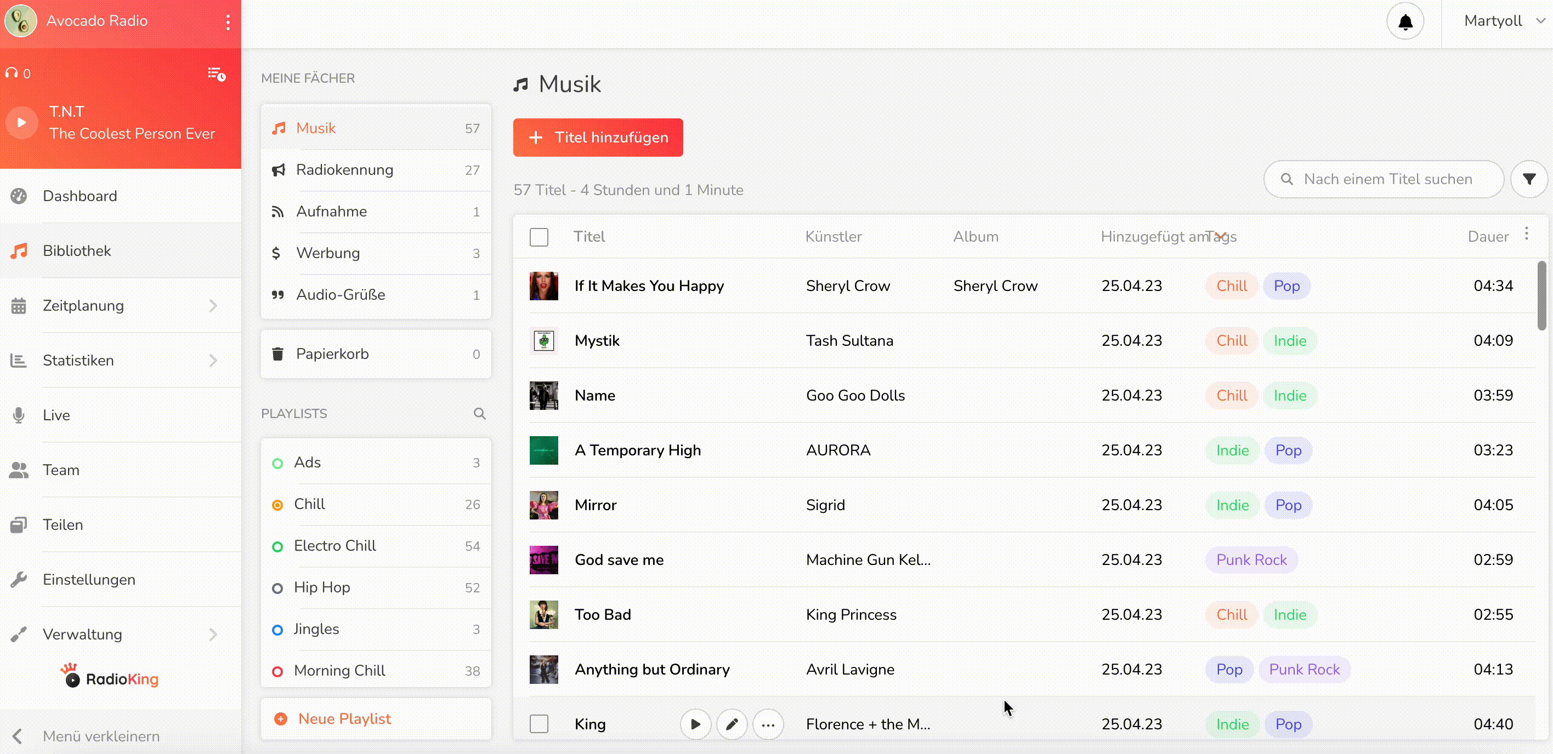This screenshot has width=1553, height=754.
Task: Click the Werbung dollar icon
Action: coord(276,254)
